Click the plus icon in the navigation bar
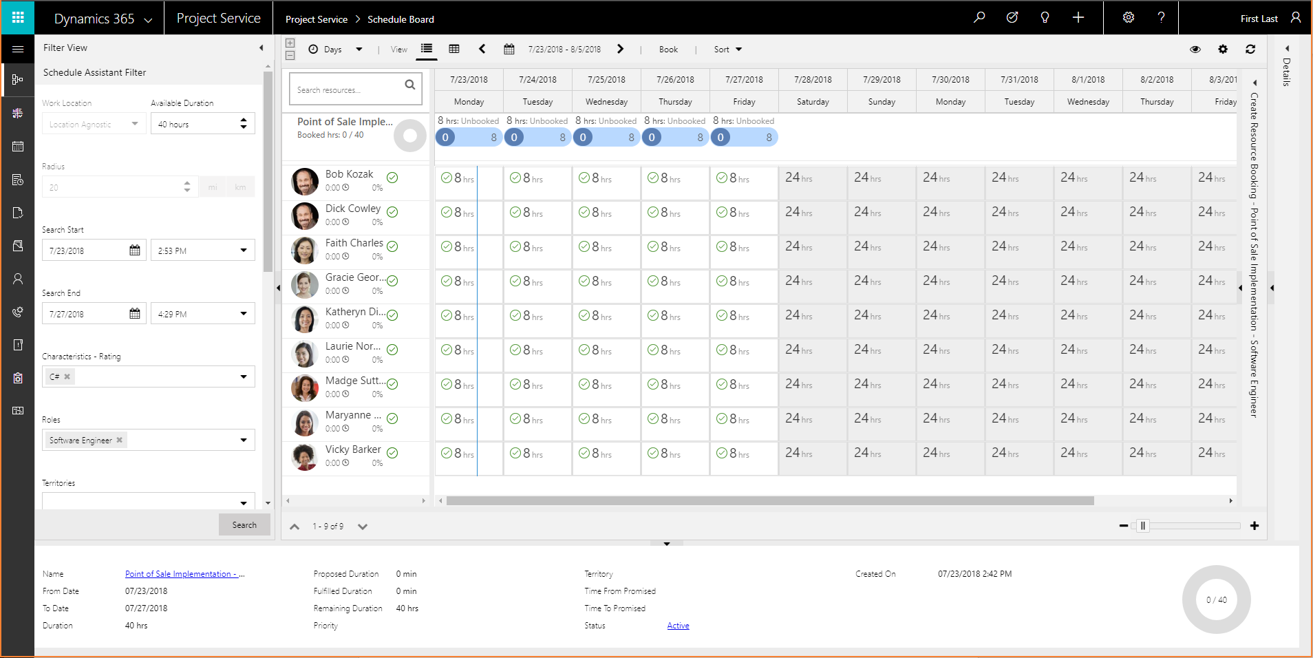Screen dimensions: 1313x658 coord(1078,17)
